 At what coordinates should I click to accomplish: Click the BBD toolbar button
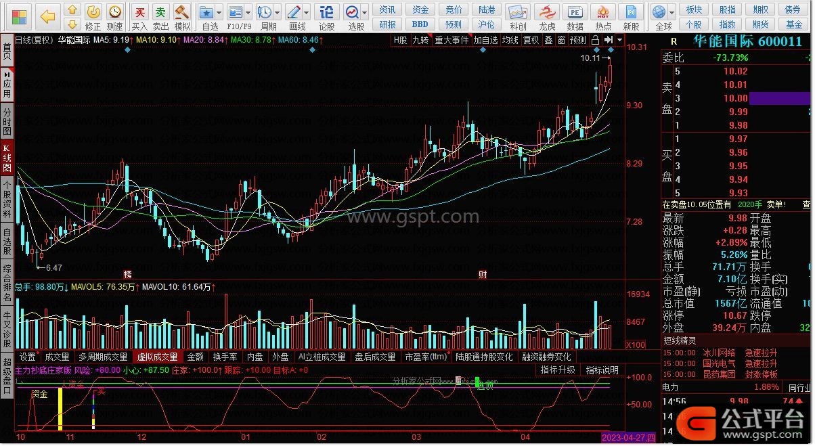point(420,24)
